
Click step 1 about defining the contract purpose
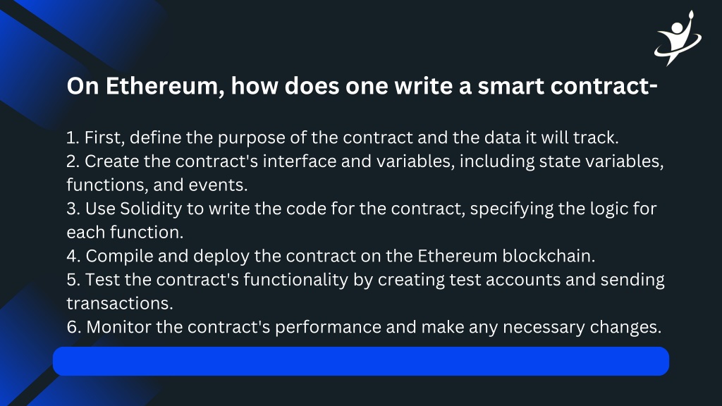tap(343, 137)
